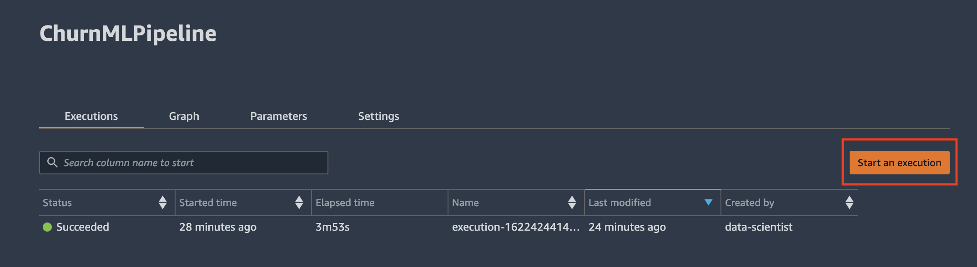Image resolution: width=977 pixels, height=267 pixels.
Task: Go to the Settings tab
Action: [x=378, y=116]
